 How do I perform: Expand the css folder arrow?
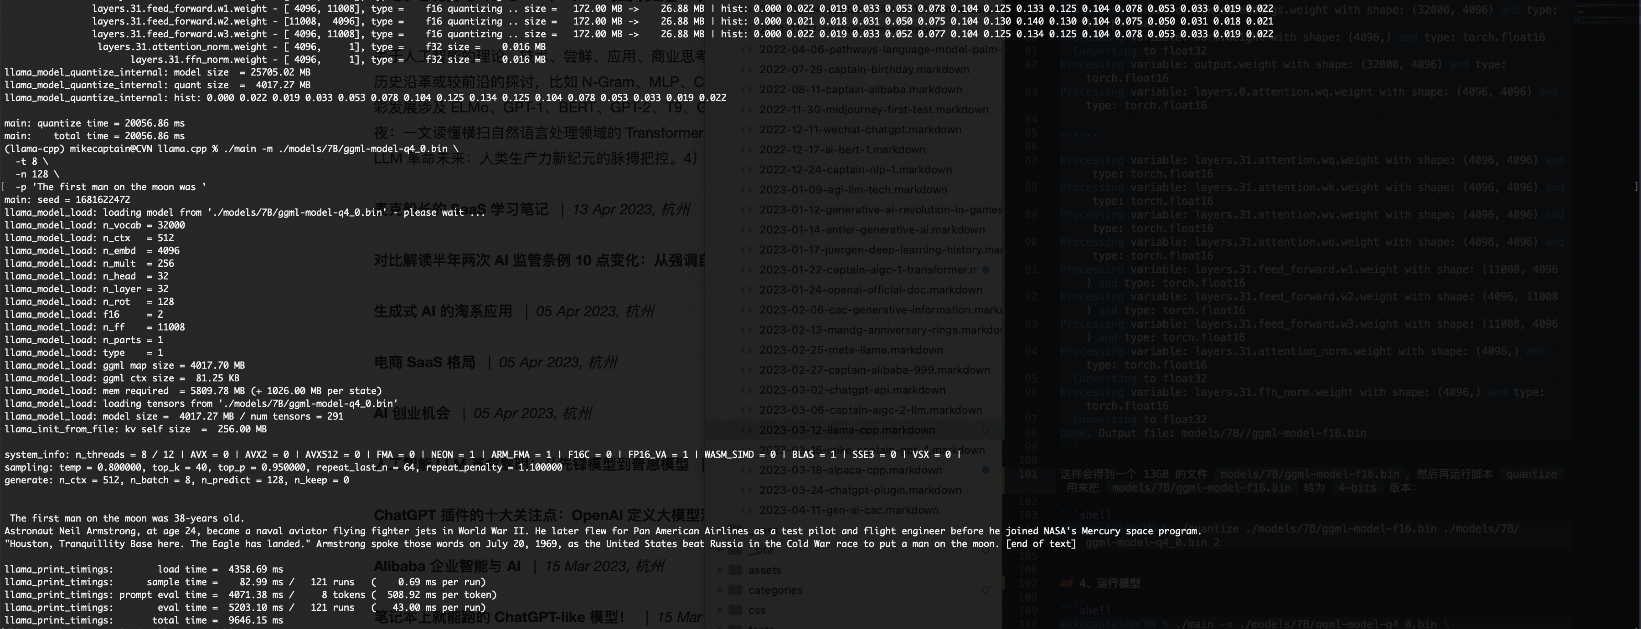click(720, 610)
